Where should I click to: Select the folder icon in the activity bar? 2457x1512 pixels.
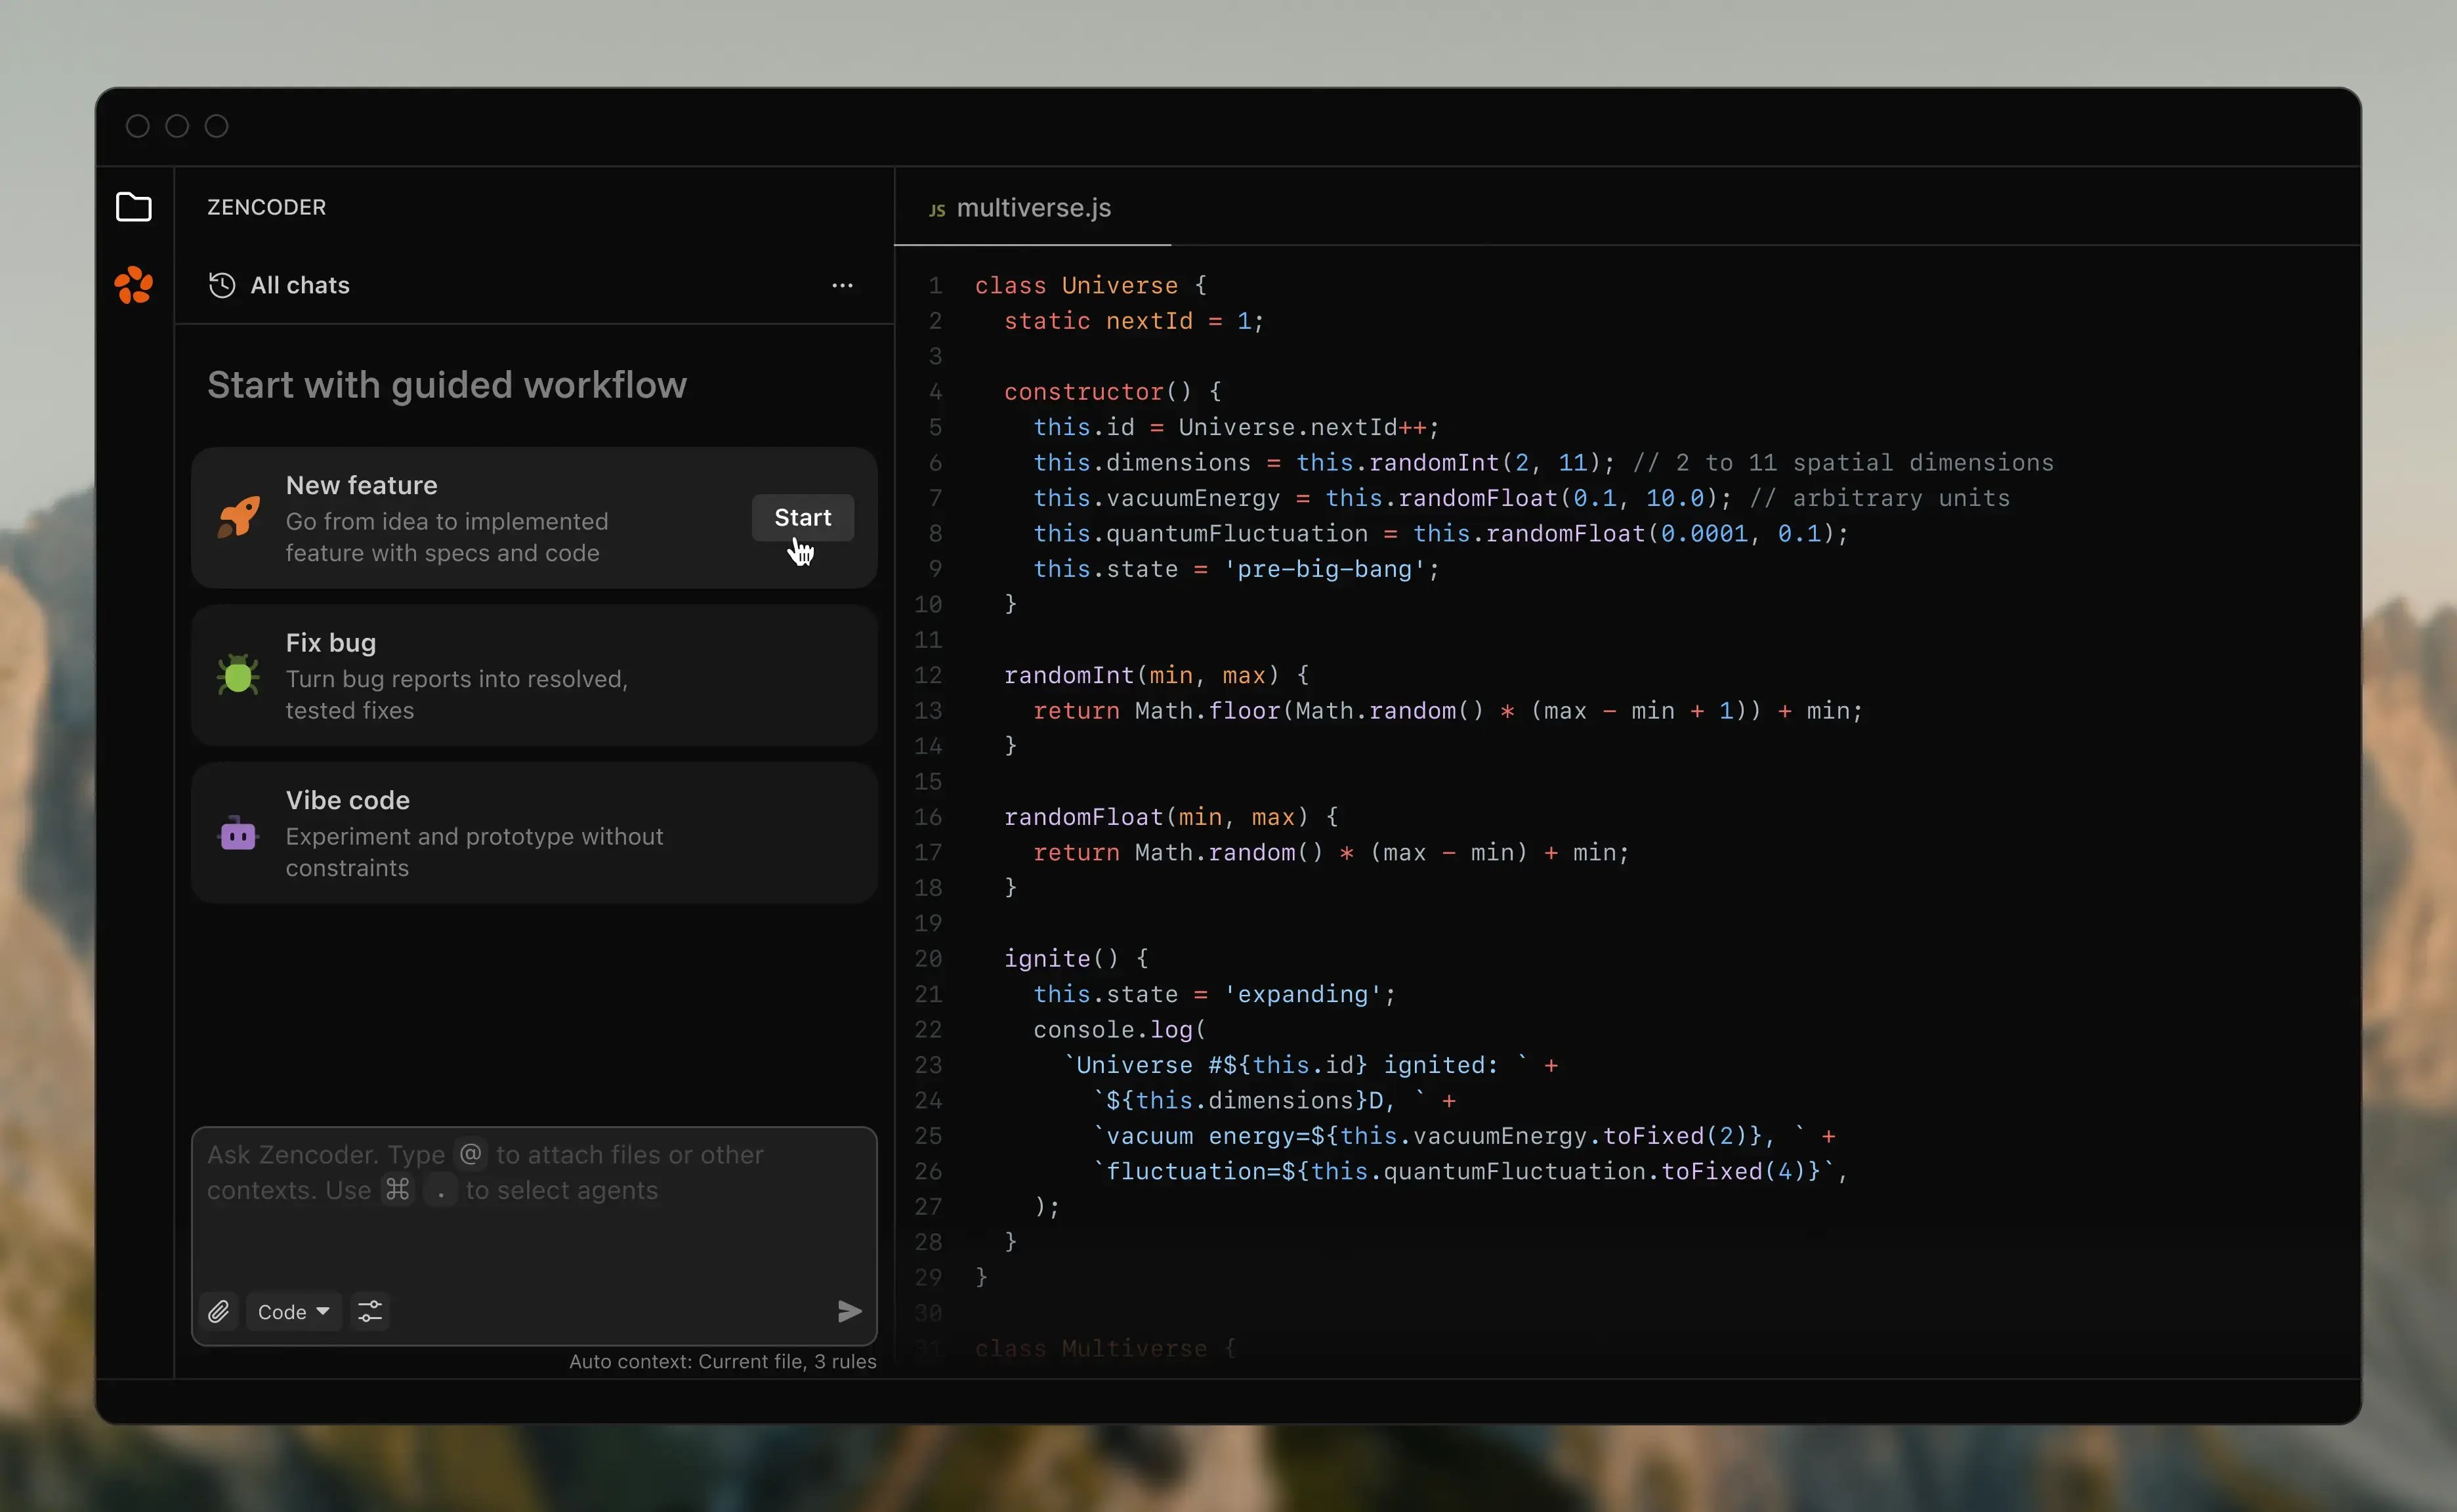click(134, 207)
